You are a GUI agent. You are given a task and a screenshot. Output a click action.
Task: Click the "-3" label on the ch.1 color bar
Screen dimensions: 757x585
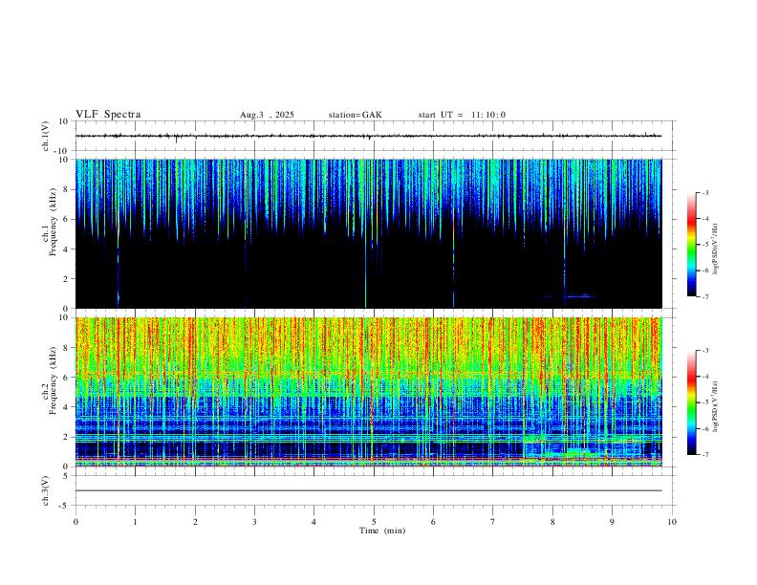click(x=705, y=192)
